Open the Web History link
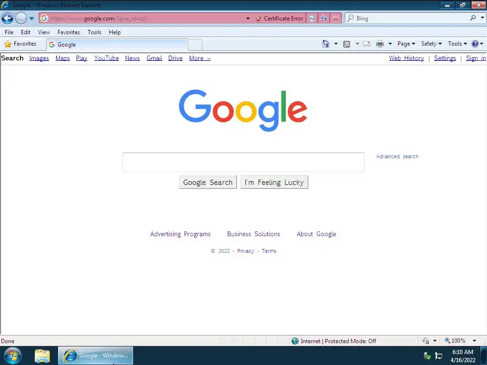 pyautogui.click(x=406, y=58)
